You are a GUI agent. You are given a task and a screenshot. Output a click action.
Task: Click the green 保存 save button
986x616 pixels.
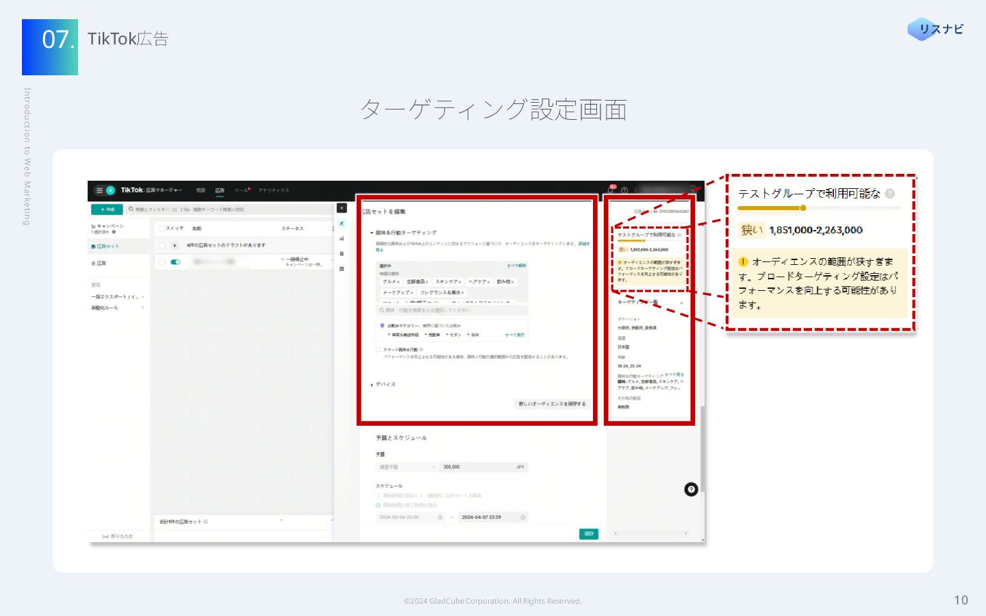pyautogui.click(x=589, y=534)
